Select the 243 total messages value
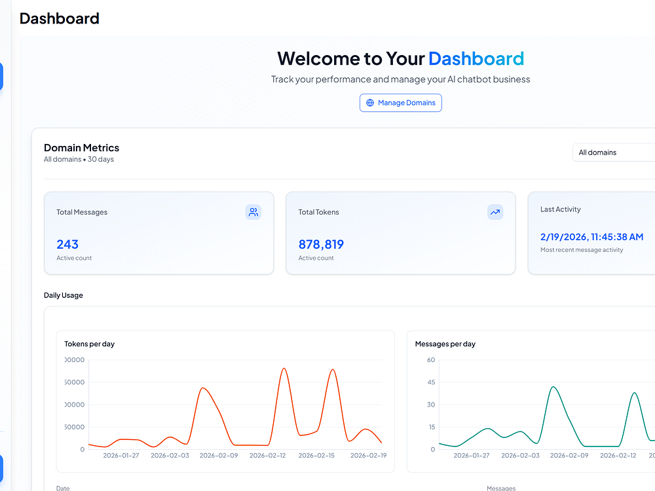The width and height of the screenshot is (655, 491). (x=67, y=244)
